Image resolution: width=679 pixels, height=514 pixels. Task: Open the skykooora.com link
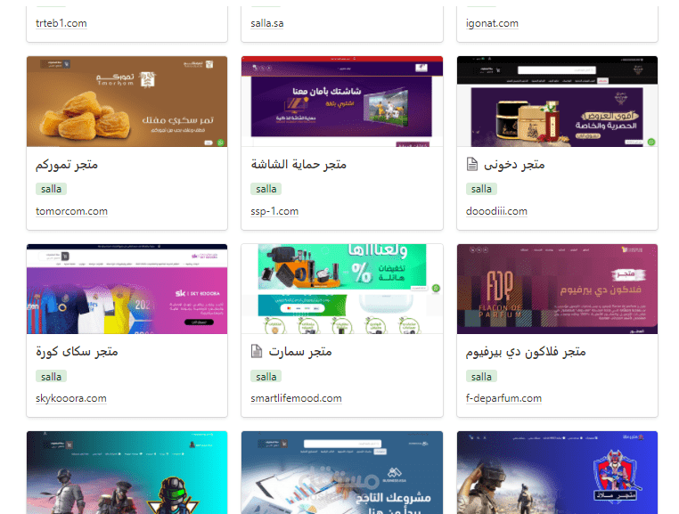coord(71,398)
